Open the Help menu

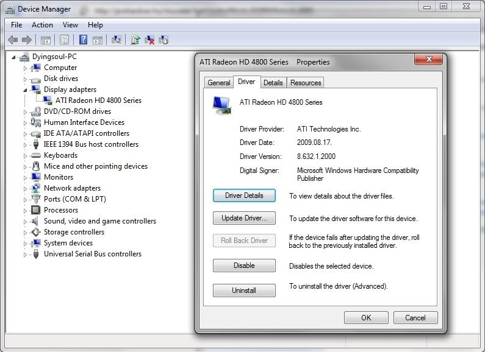click(95, 25)
